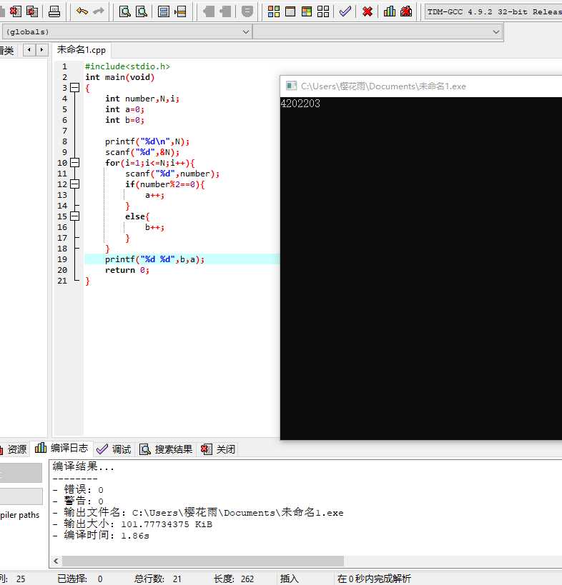Click the greyed-out Forward navigation icon
The height and width of the screenshot is (585, 562).
pyautogui.click(x=225, y=11)
